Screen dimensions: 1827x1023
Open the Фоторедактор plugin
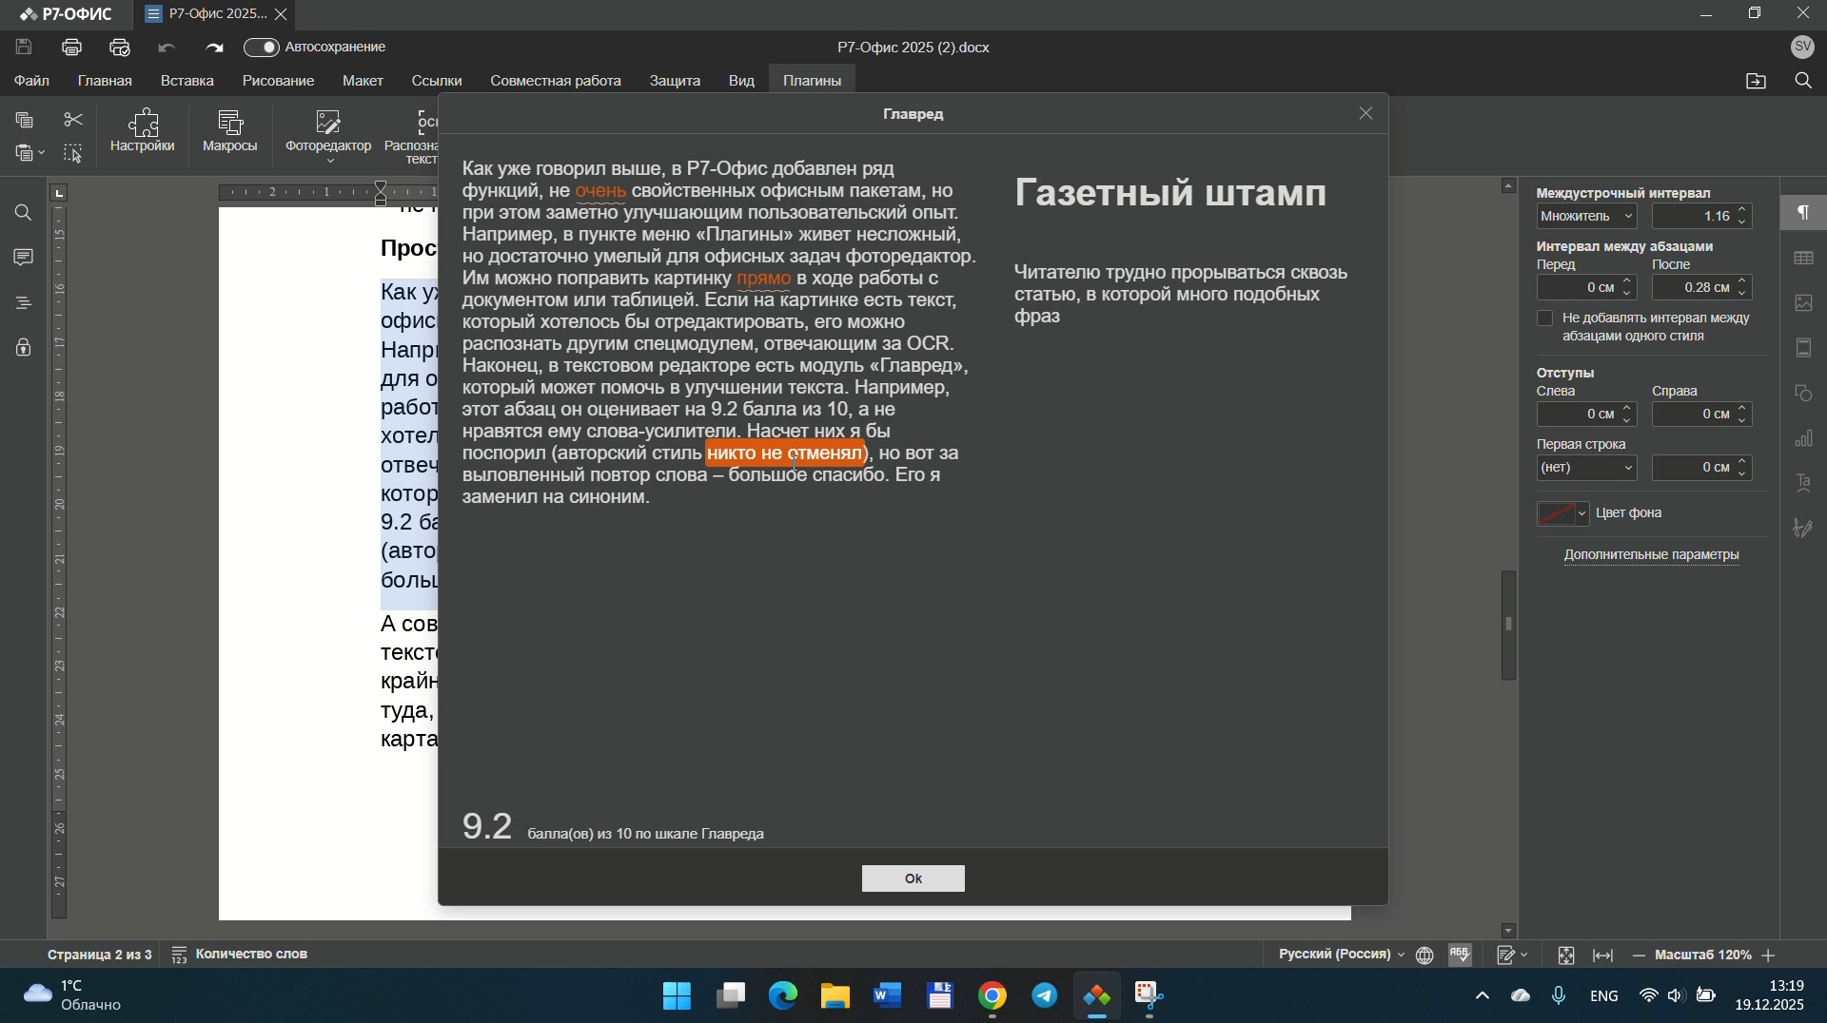click(328, 132)
